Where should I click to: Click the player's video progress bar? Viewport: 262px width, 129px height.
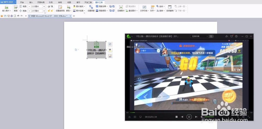click(x=189, y=113)
